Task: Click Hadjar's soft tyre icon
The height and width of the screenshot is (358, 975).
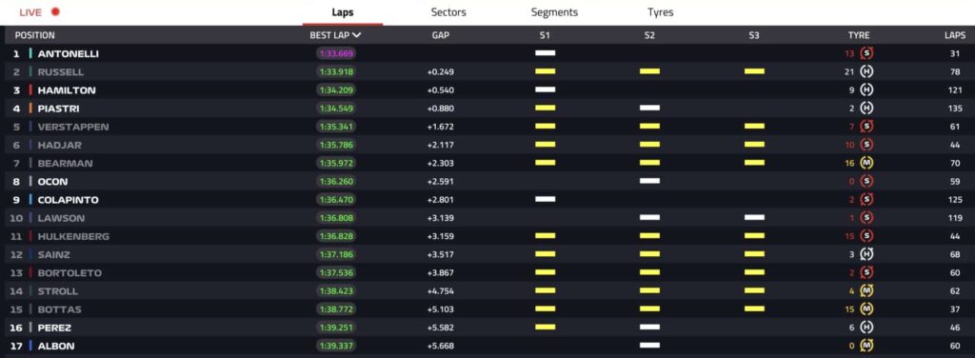Action: click(866, 145)
